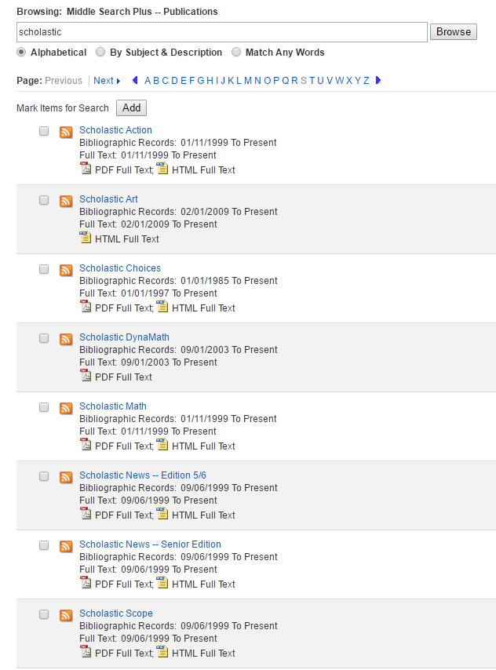496x670 pixels.
Task: Open RSS feed icon for Scholastic Action
Action: 66,132
